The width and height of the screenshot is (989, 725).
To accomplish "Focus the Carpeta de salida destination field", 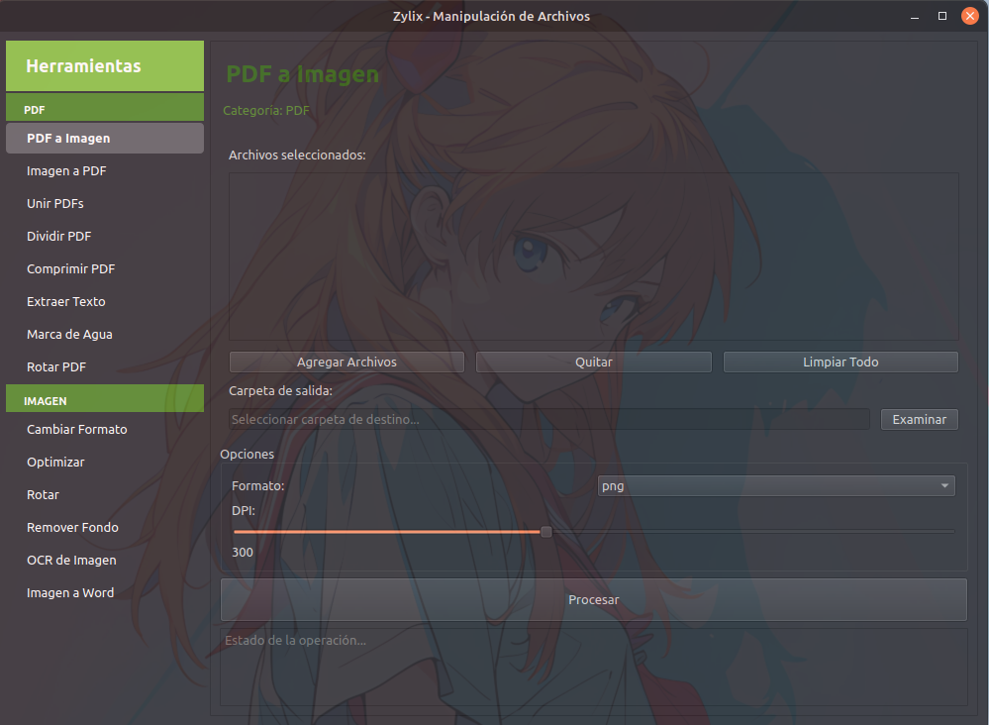I will (549, 420).
